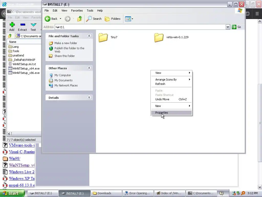
Task: Open the File menu in Explorer
Action: tap(47, 11)
